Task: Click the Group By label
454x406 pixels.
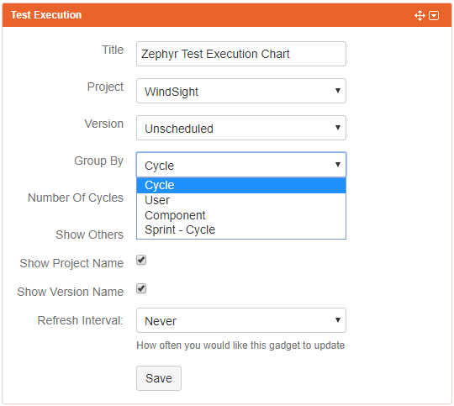Action: [98, 161]
